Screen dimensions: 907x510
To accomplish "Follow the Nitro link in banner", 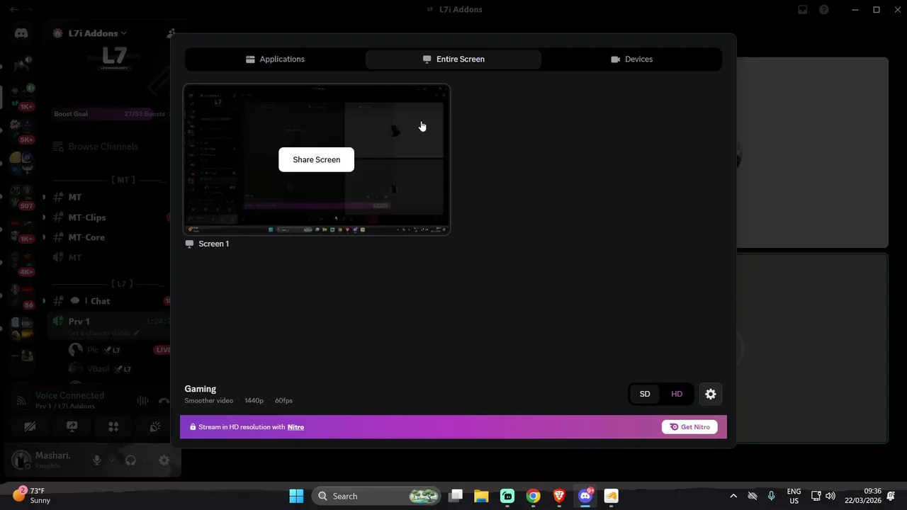I will pos(295,427).
